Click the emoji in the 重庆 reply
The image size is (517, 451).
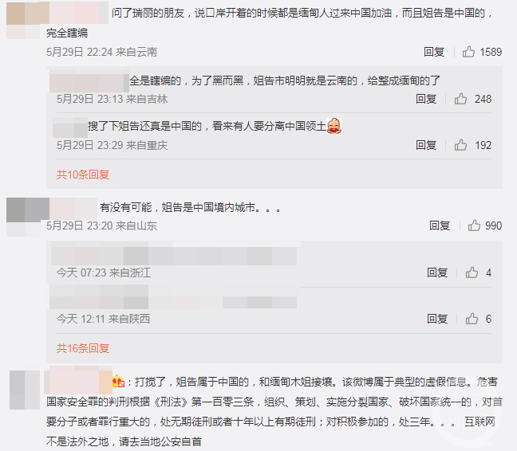(333, 126)
